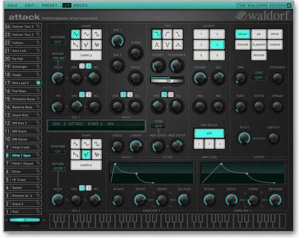299x238 pixels.
Task: Toggle the Kick sound indicator
Action: [39, 211]
